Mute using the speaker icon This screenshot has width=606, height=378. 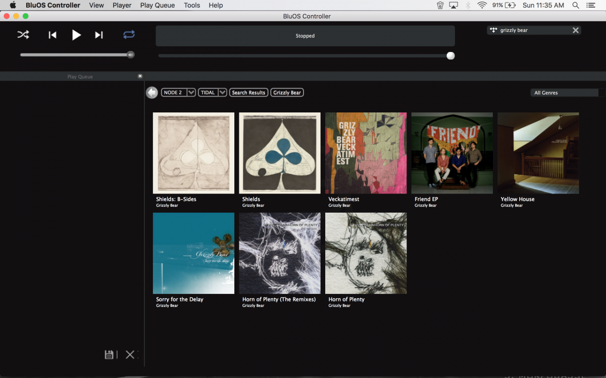(131, 54)
